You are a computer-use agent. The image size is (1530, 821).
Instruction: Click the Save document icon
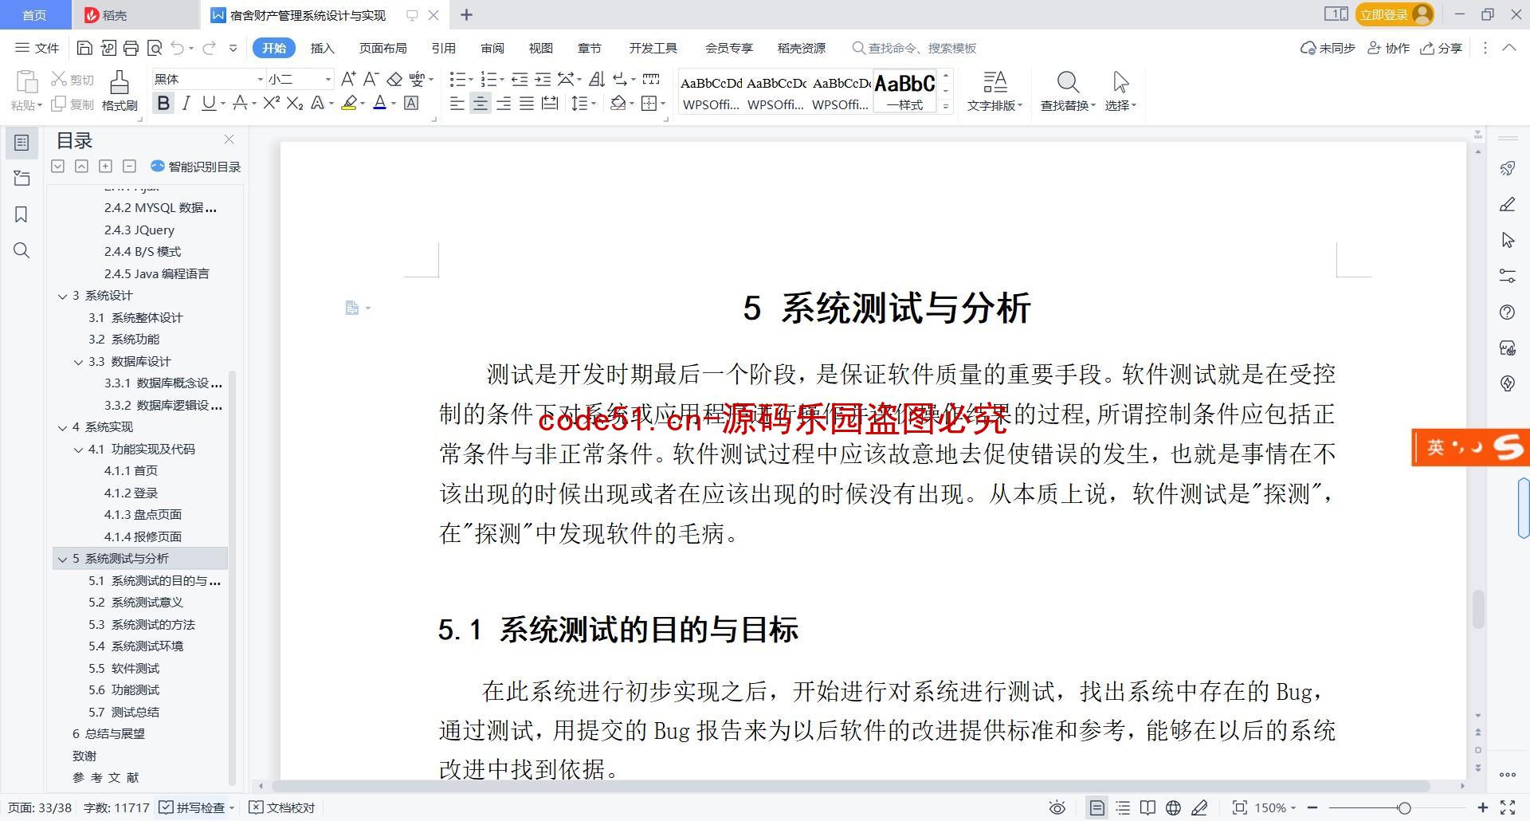(84, 48)
